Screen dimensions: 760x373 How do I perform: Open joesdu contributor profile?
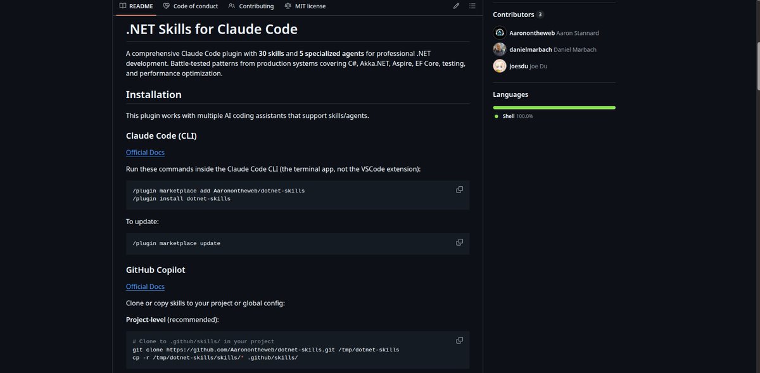click(x=519, y=66)
